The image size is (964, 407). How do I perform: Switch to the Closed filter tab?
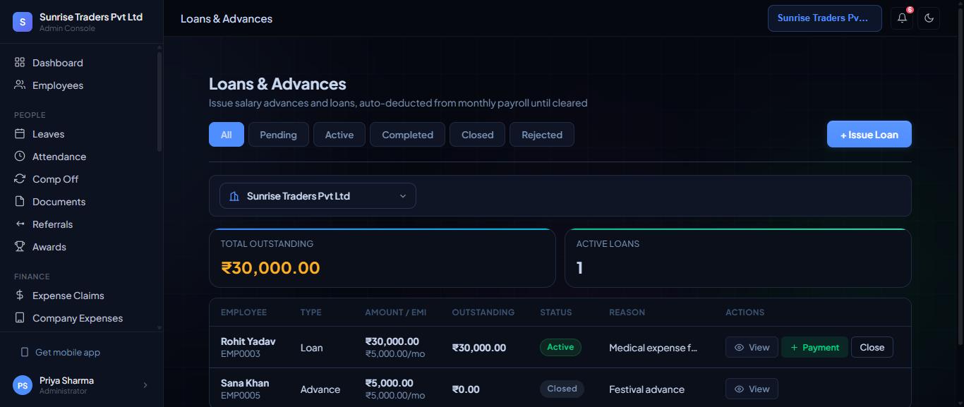[x=478, y=135]
